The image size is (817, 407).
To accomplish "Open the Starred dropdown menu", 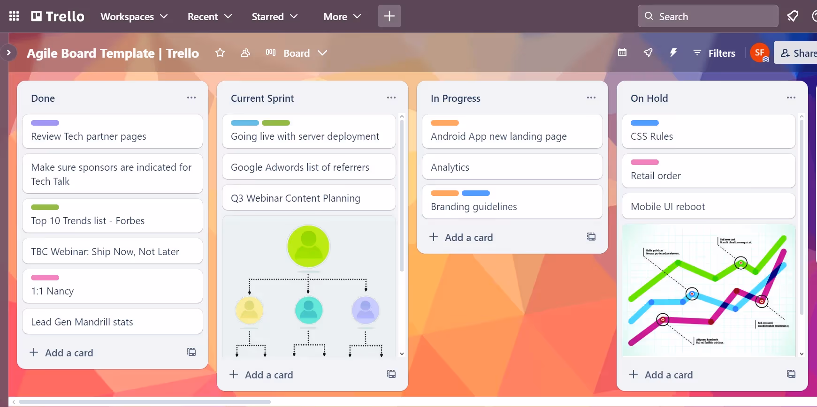I will (275, 16).
